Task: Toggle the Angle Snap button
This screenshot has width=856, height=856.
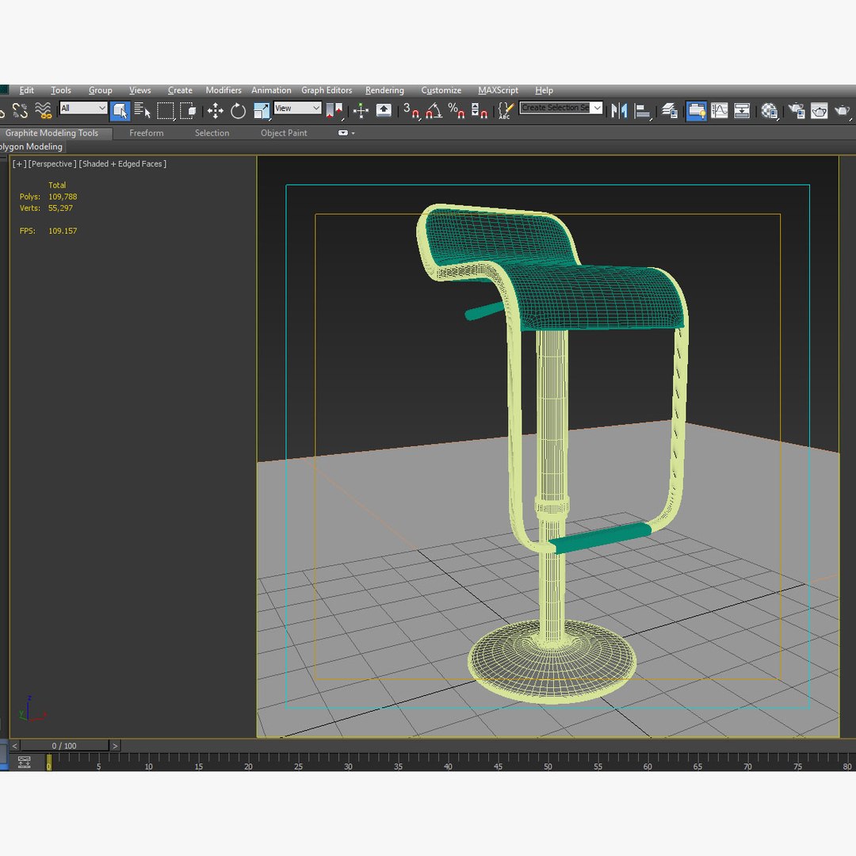Action: [434, 111]
